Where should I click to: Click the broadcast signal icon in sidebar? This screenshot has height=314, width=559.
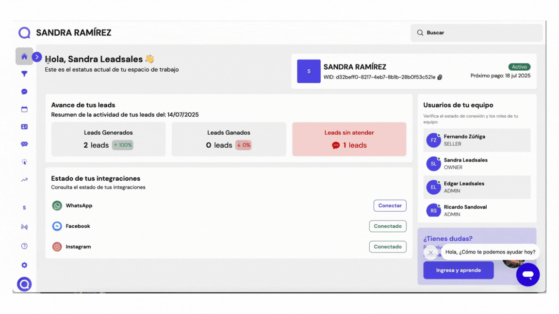[24, 227]
